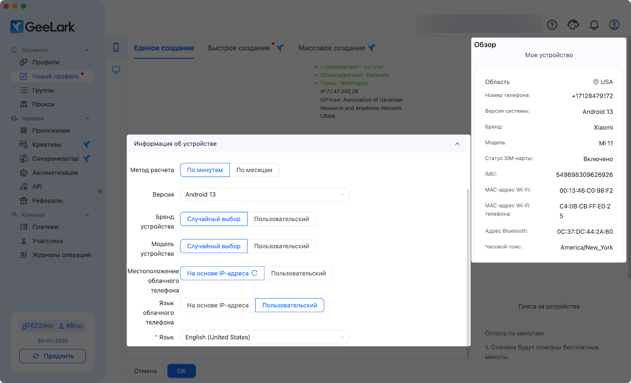Click the members count 48/∞ indicator

(71, 326)
